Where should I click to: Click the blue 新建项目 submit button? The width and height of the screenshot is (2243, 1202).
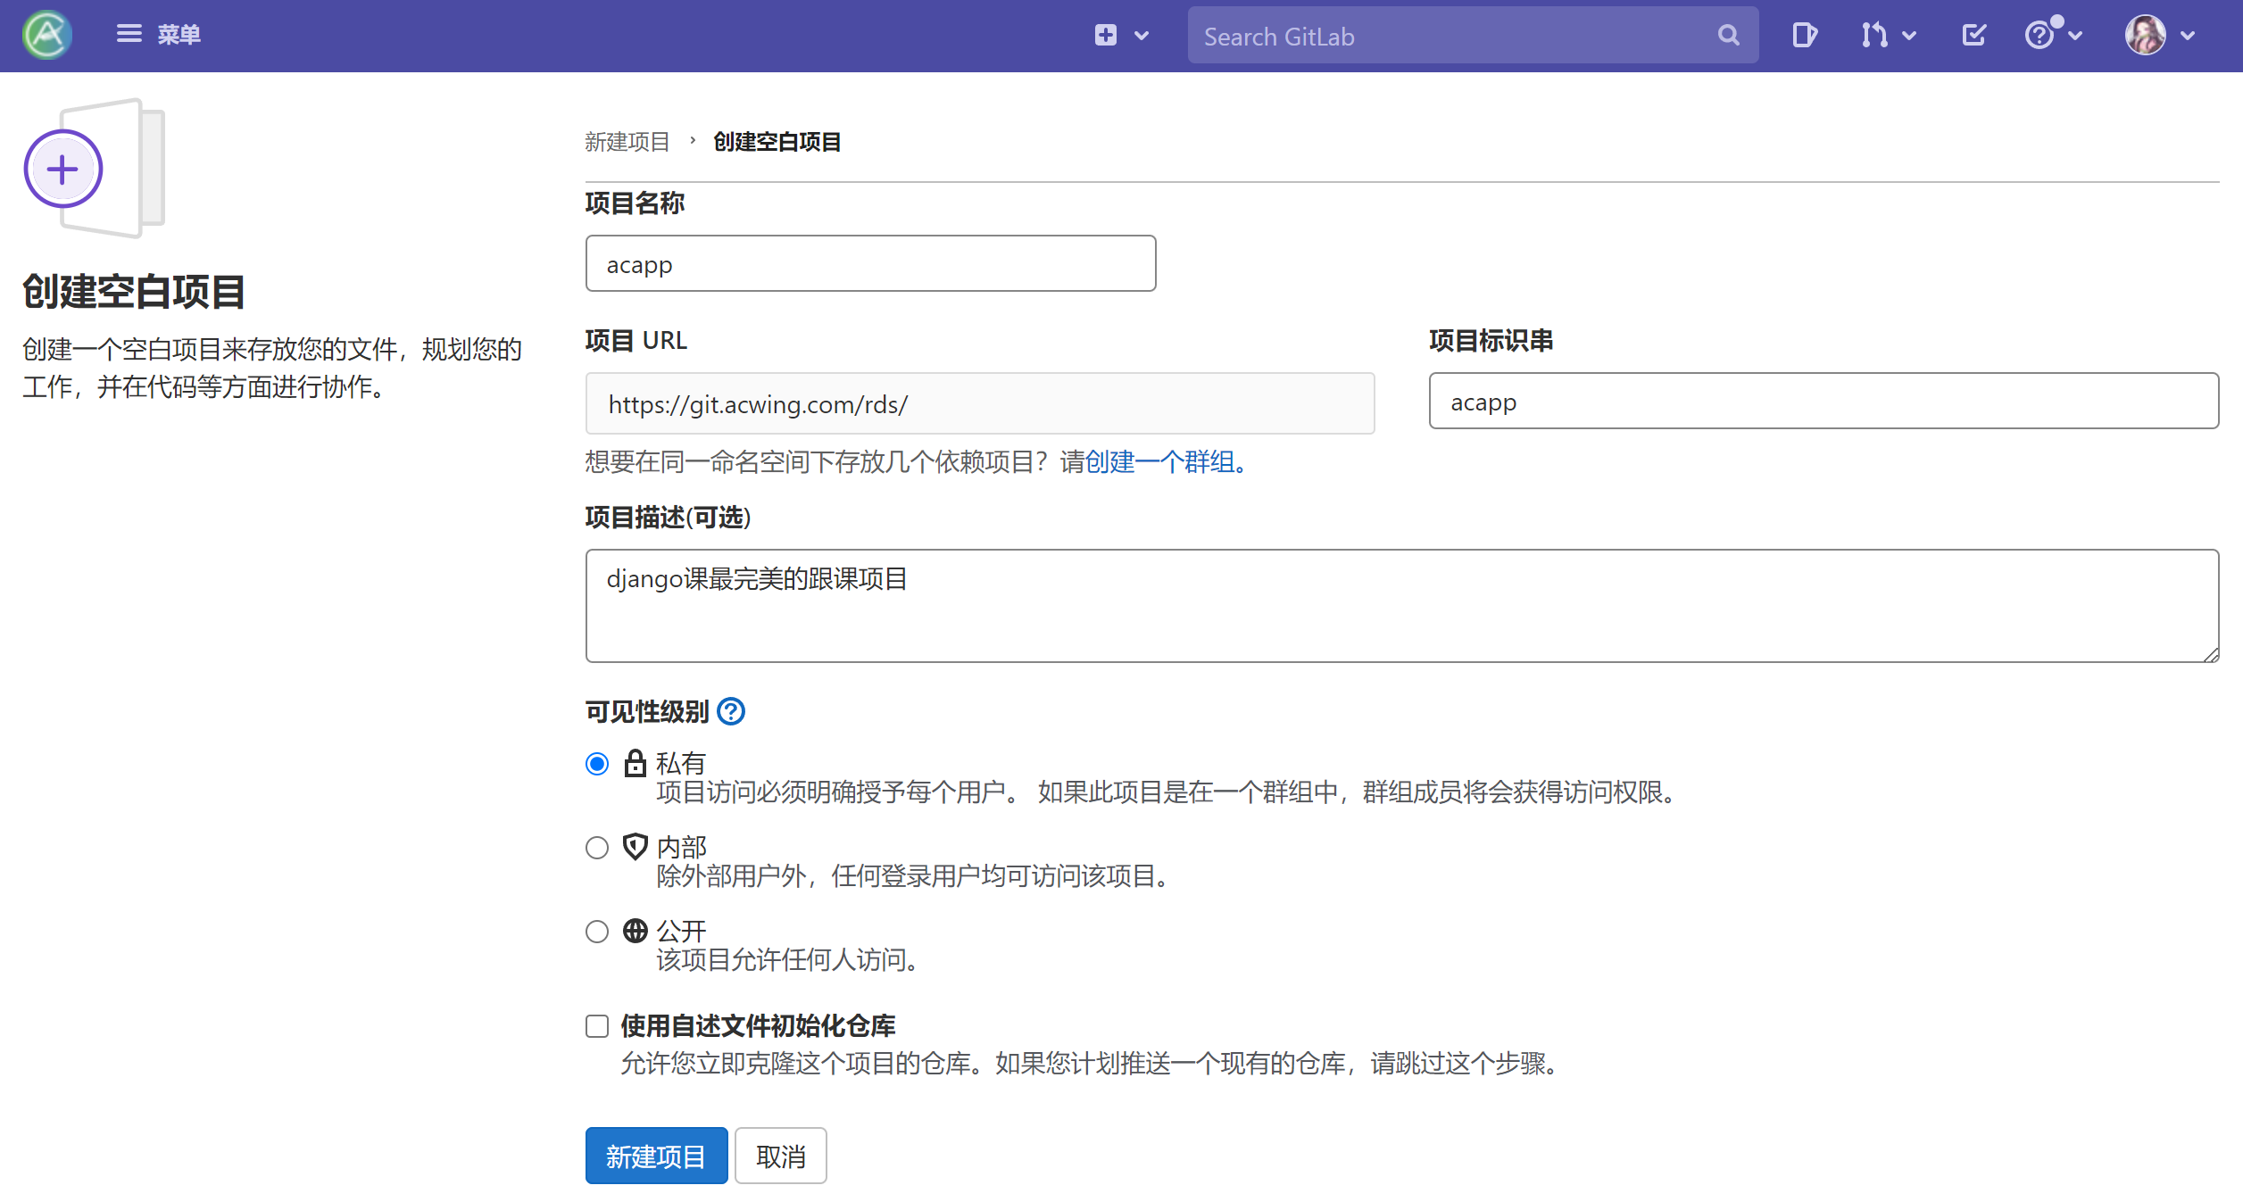tap(656, 1156)
